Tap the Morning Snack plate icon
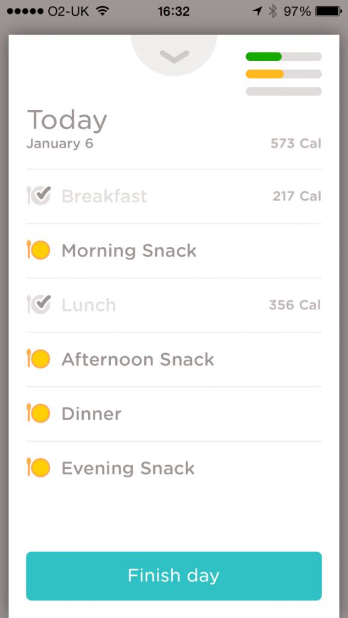The height and width of the screenshot is (618, 348). [39, 250]
